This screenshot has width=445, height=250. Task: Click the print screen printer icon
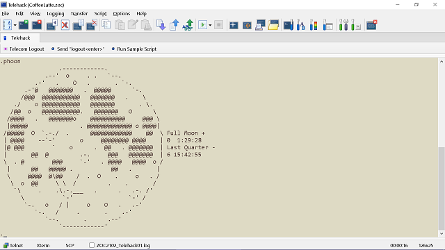(x=260, y=25)
